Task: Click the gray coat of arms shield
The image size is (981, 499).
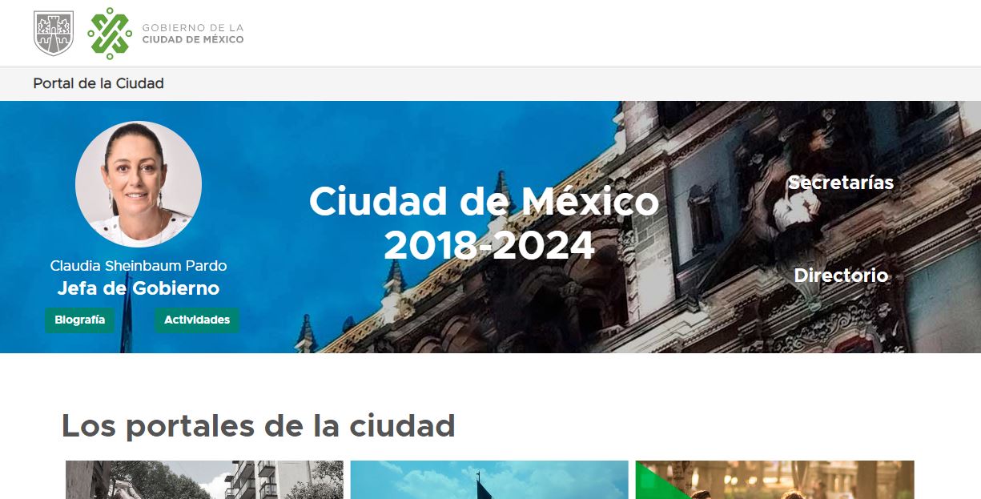Action: point(54,33)
